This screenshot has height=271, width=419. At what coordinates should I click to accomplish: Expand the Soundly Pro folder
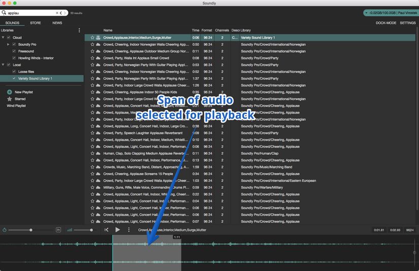(8, 45)
